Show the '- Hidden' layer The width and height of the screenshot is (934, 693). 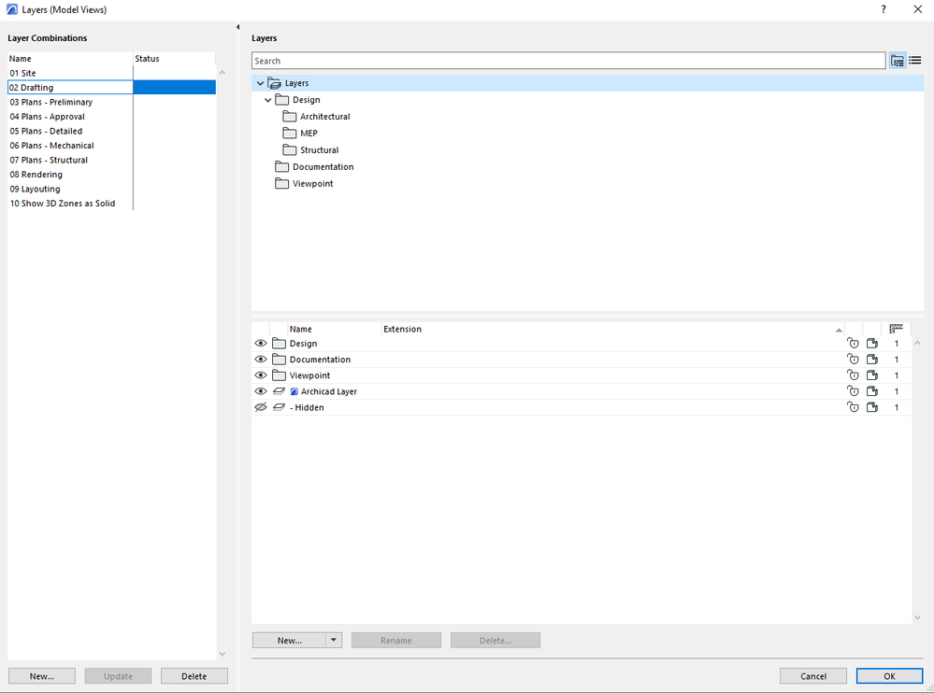[261, 406]
